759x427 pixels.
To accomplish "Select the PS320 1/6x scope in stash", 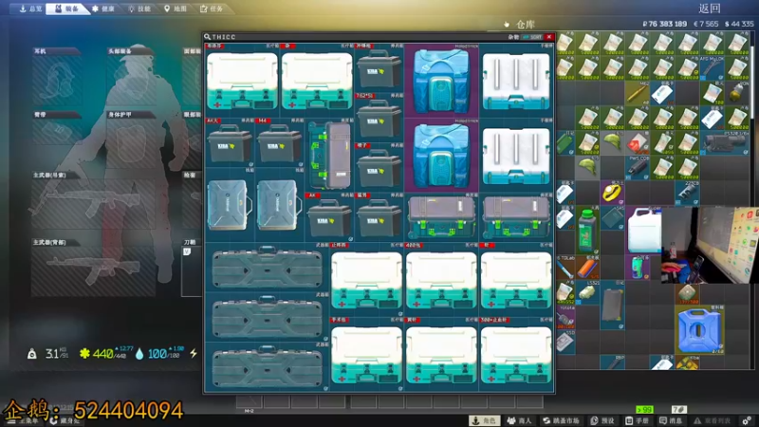I will pyautogui.click(x=724, y=143).
